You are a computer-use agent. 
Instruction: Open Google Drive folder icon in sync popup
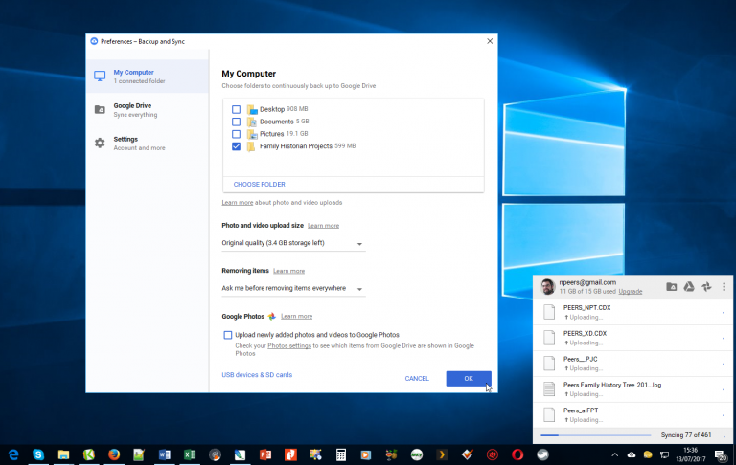(x=671, y=286)
